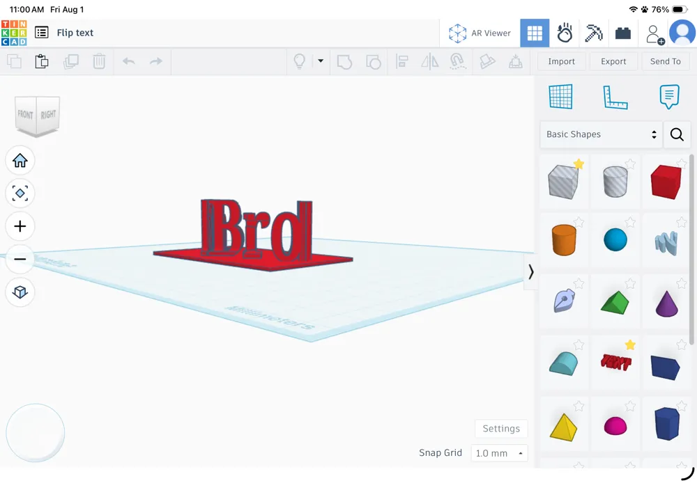Favorite the striped Cylinder star

coord(630,164)
